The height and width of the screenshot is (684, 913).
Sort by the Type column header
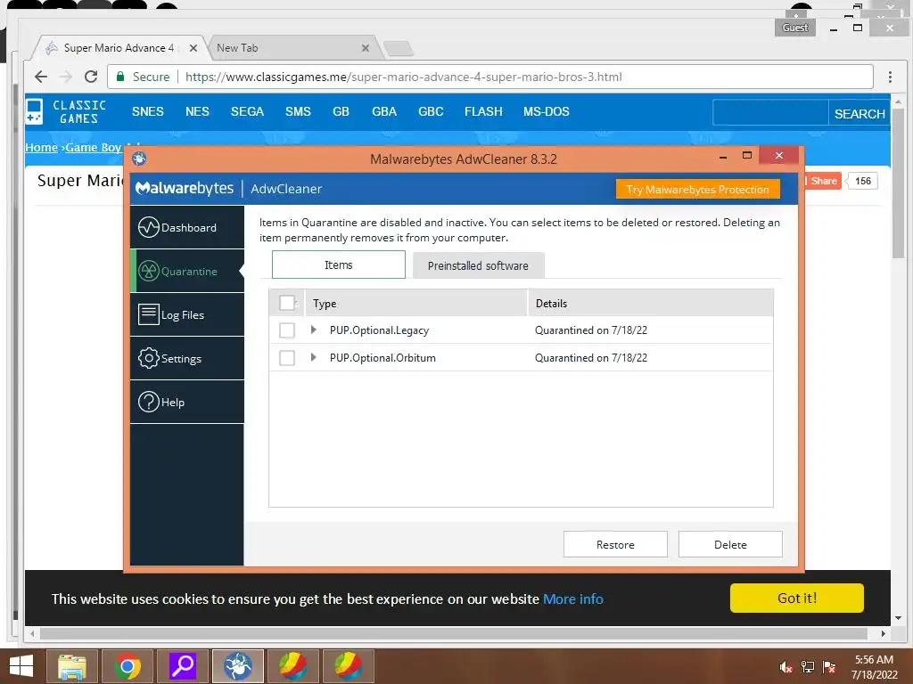coord(417,303)
